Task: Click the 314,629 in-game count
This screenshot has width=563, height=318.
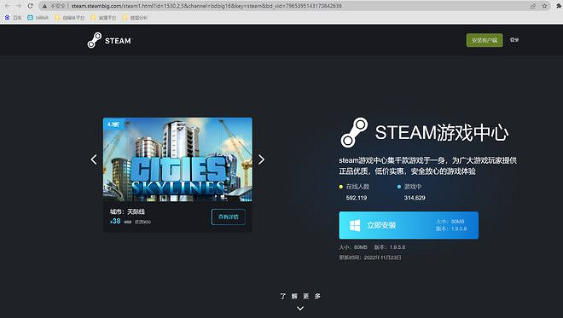Action: click(x=415, y=198)
